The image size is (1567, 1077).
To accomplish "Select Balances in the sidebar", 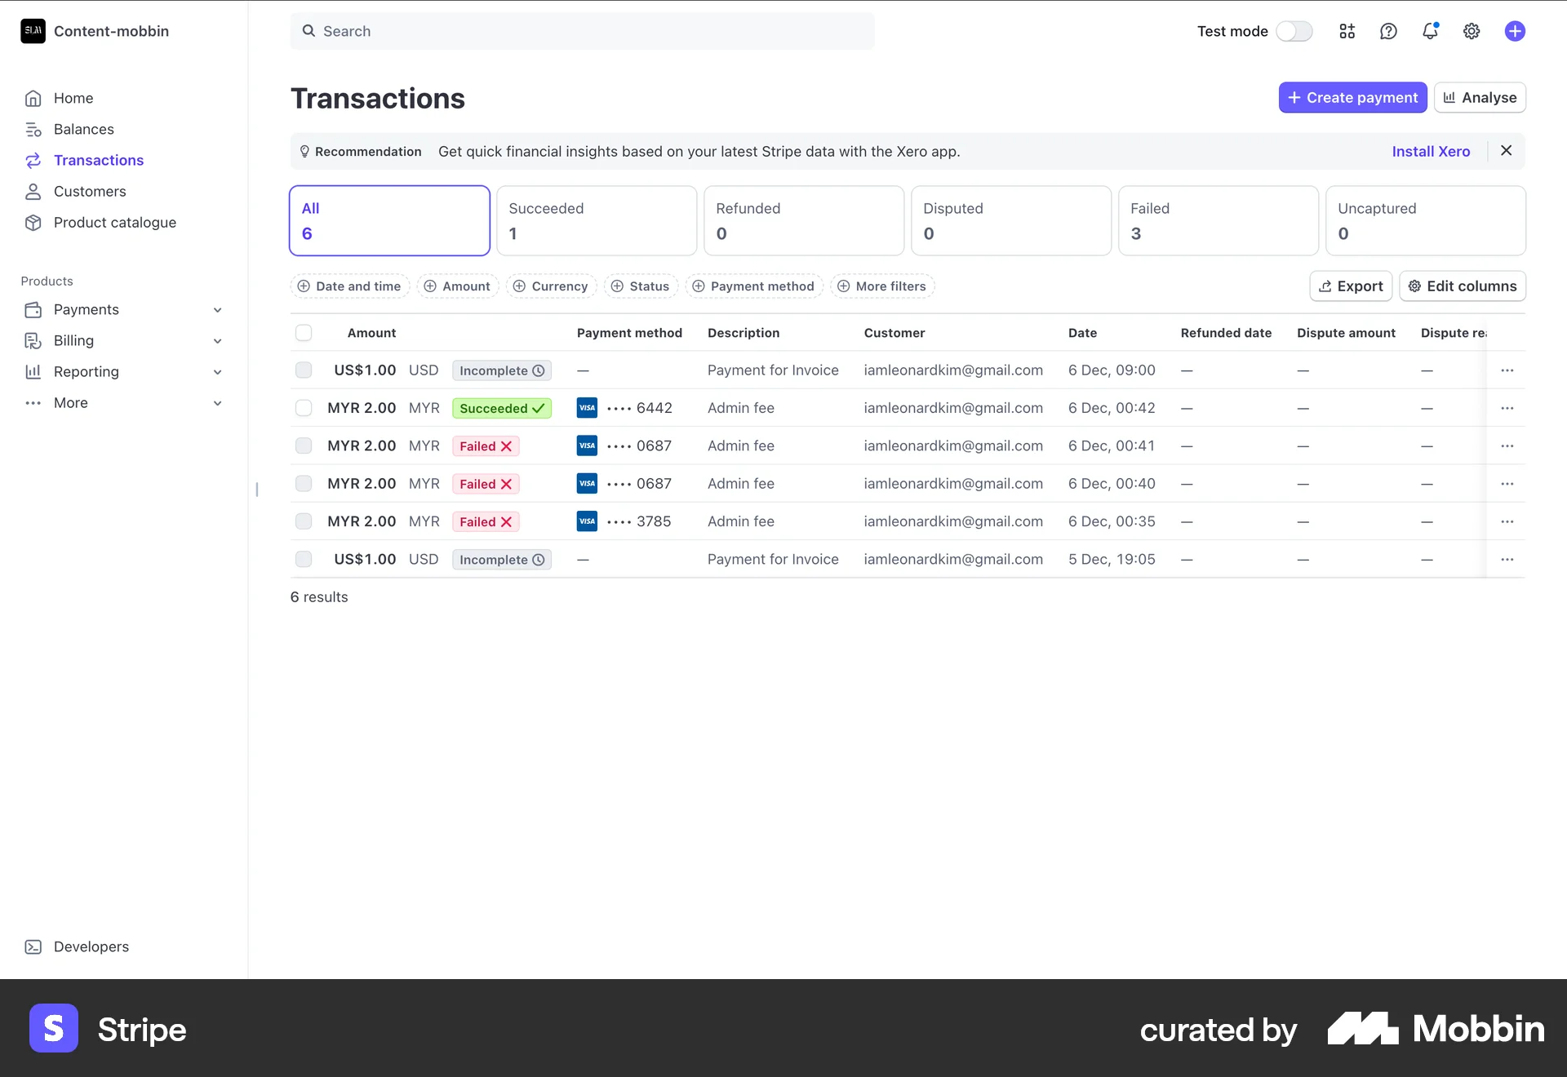I will coord(83,129).
